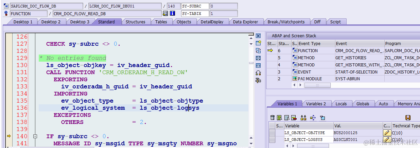Viewport: 420px width, 148px height.
Task: Switch to Desktop 1 tab
Action: (x=23, y=22)
